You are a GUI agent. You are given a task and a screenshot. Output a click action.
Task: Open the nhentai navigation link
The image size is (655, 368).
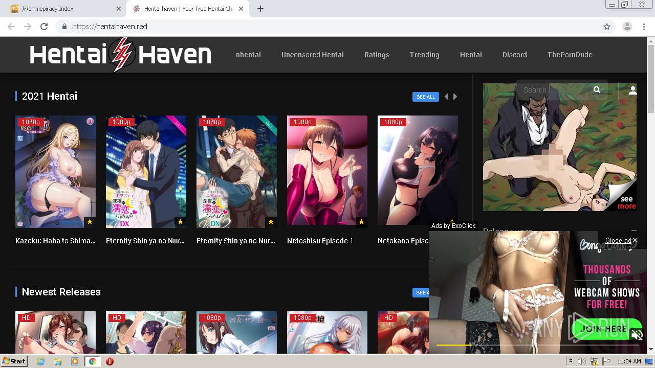[x=248, y=55]
